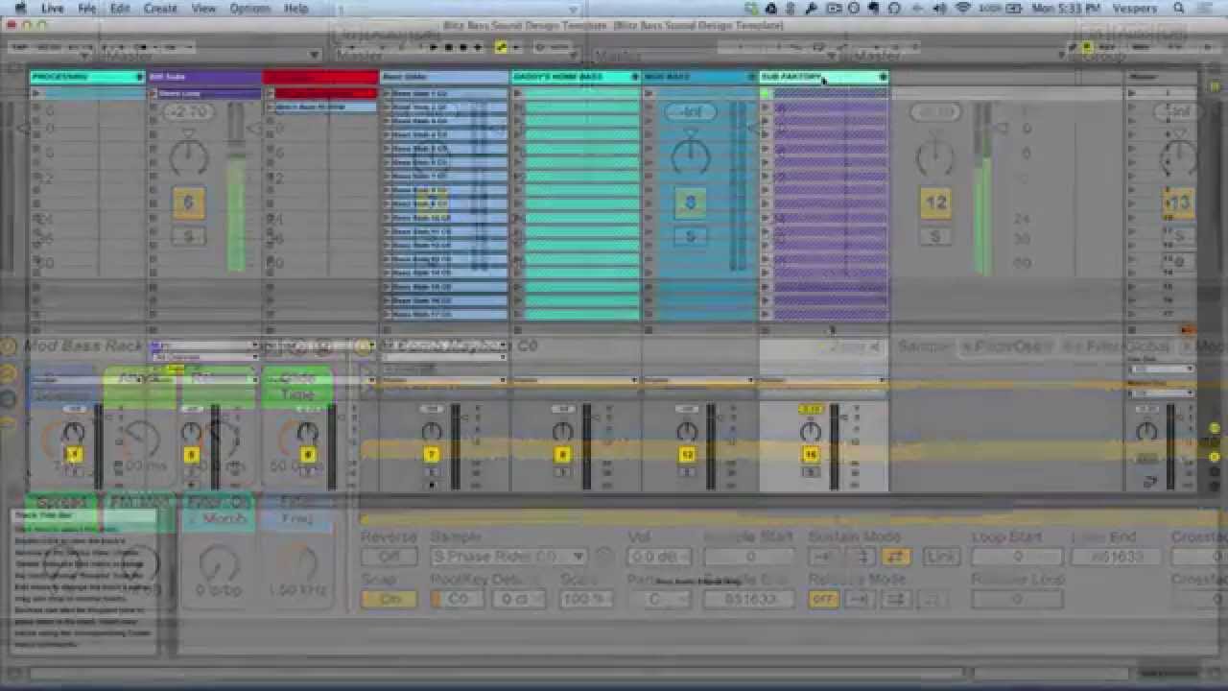The height and width of the screenshot is (691, 1228).
Task: Select the SUB FAKTORY track title bar
Action: [824, 77]
